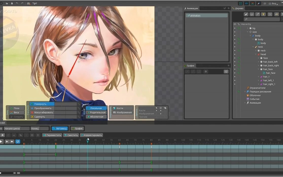This screenshot has height=177, width=283.
Task: Click the zoom-fit icon below the timeline
Action: tap(19, 173)
